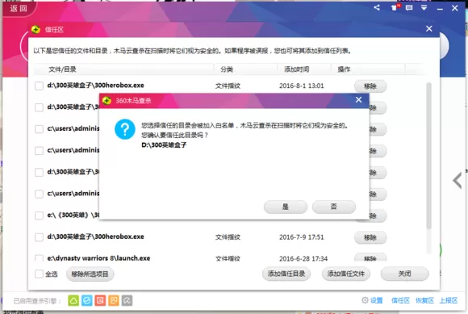Close the 信任区 window with its X
This screenshot has height=314, width=468.
click(429, 28)
